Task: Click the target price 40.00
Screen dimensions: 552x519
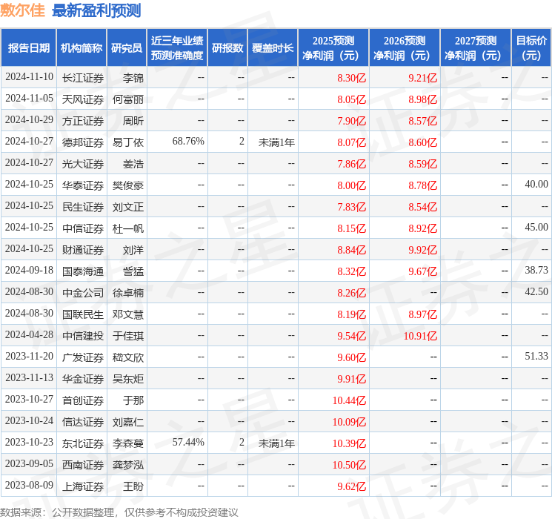Action: point(536,185)
